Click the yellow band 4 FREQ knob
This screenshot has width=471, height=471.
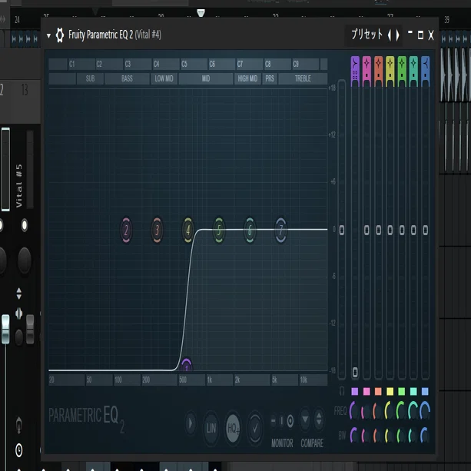click(390, 410)
